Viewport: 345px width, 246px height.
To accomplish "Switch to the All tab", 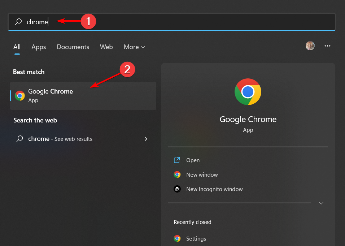I will [17, 47].
